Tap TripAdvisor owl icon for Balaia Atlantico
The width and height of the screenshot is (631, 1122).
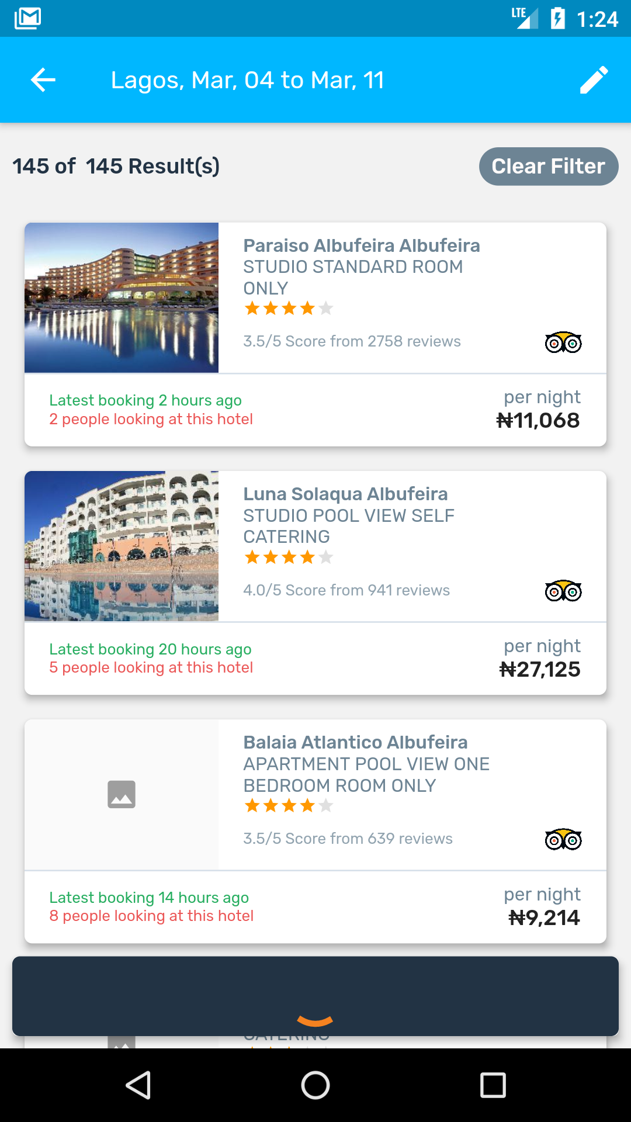pos(563,840)
